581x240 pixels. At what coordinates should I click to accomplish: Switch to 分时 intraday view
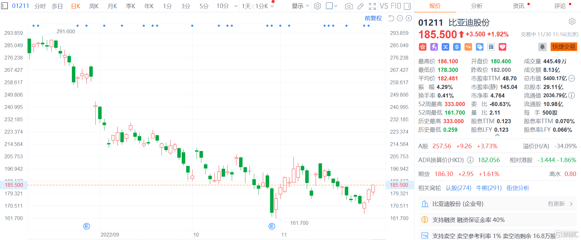pos(40,6)
